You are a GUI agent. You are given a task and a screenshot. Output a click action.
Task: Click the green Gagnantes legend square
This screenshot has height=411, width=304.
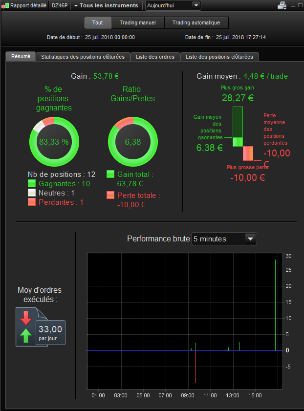(x=32, y=183)
